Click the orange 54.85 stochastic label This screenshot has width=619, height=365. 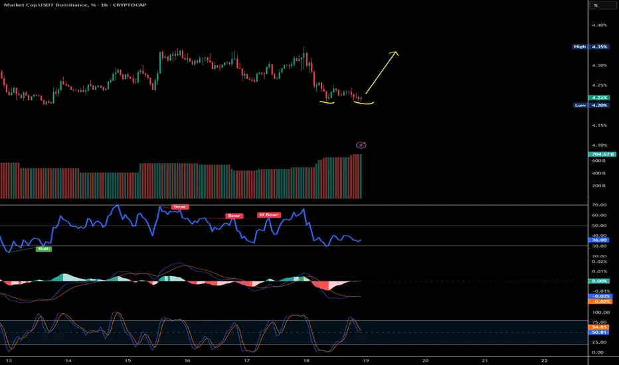(x=599, y=327)
